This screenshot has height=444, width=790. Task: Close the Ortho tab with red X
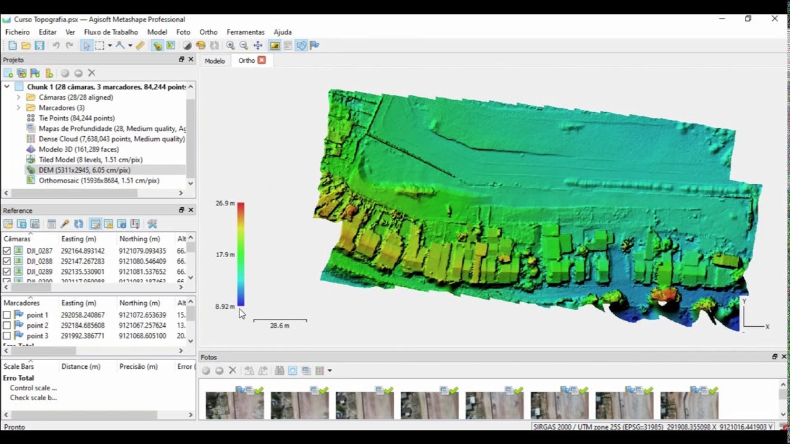tap(262, 60)
